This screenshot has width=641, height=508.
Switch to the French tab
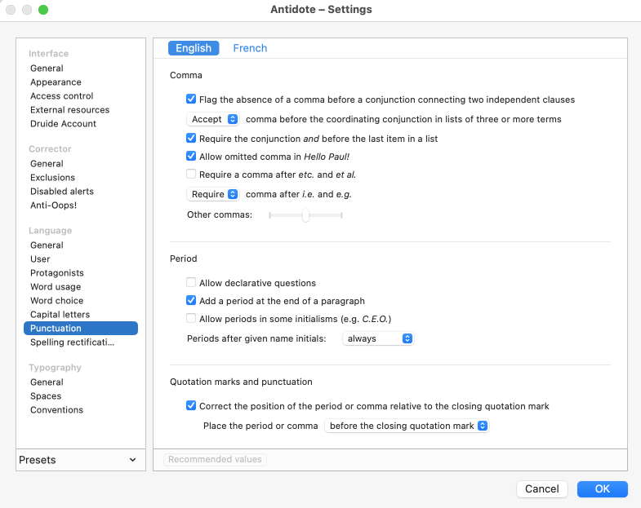250,48
